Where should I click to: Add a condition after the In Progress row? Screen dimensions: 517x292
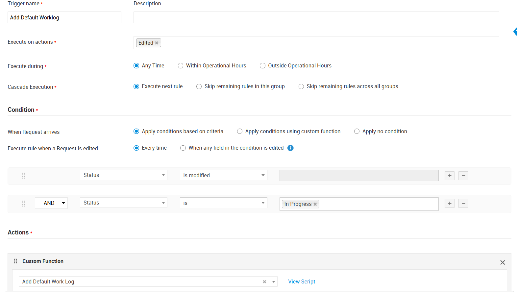[x=449, y=203]
